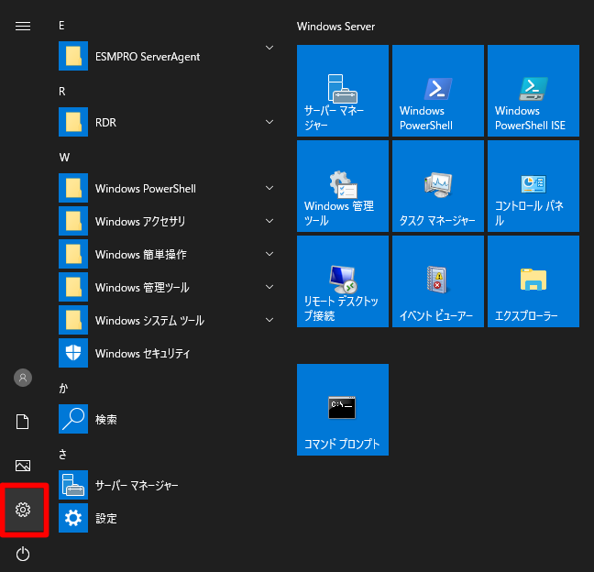Open the サーバー マネージャー tile

click(x=343, y=91)
